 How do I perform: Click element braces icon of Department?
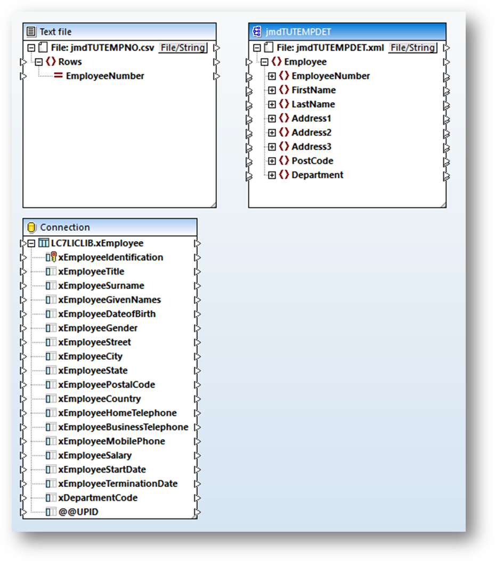coord(284,175)
